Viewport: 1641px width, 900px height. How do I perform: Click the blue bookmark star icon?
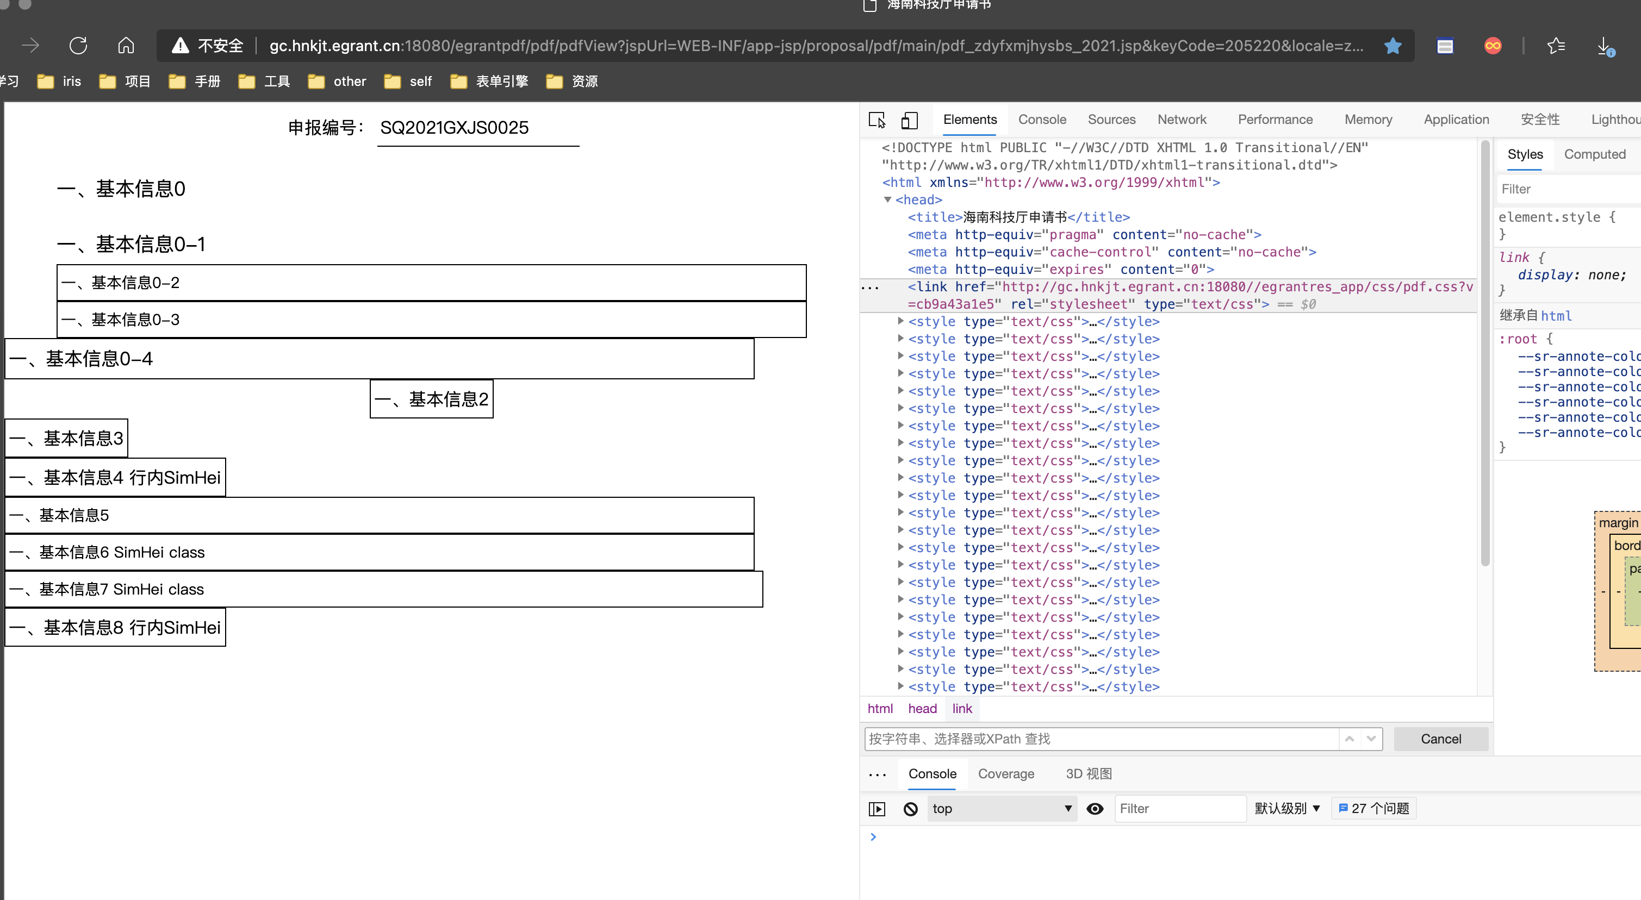pyautogui.click(x=1393, y=46)
